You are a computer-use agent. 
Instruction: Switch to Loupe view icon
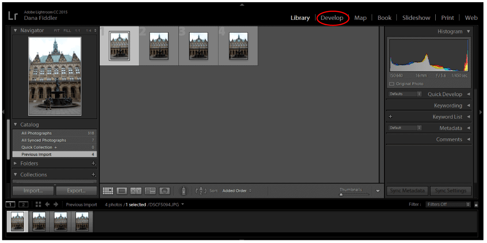[122, 191]
